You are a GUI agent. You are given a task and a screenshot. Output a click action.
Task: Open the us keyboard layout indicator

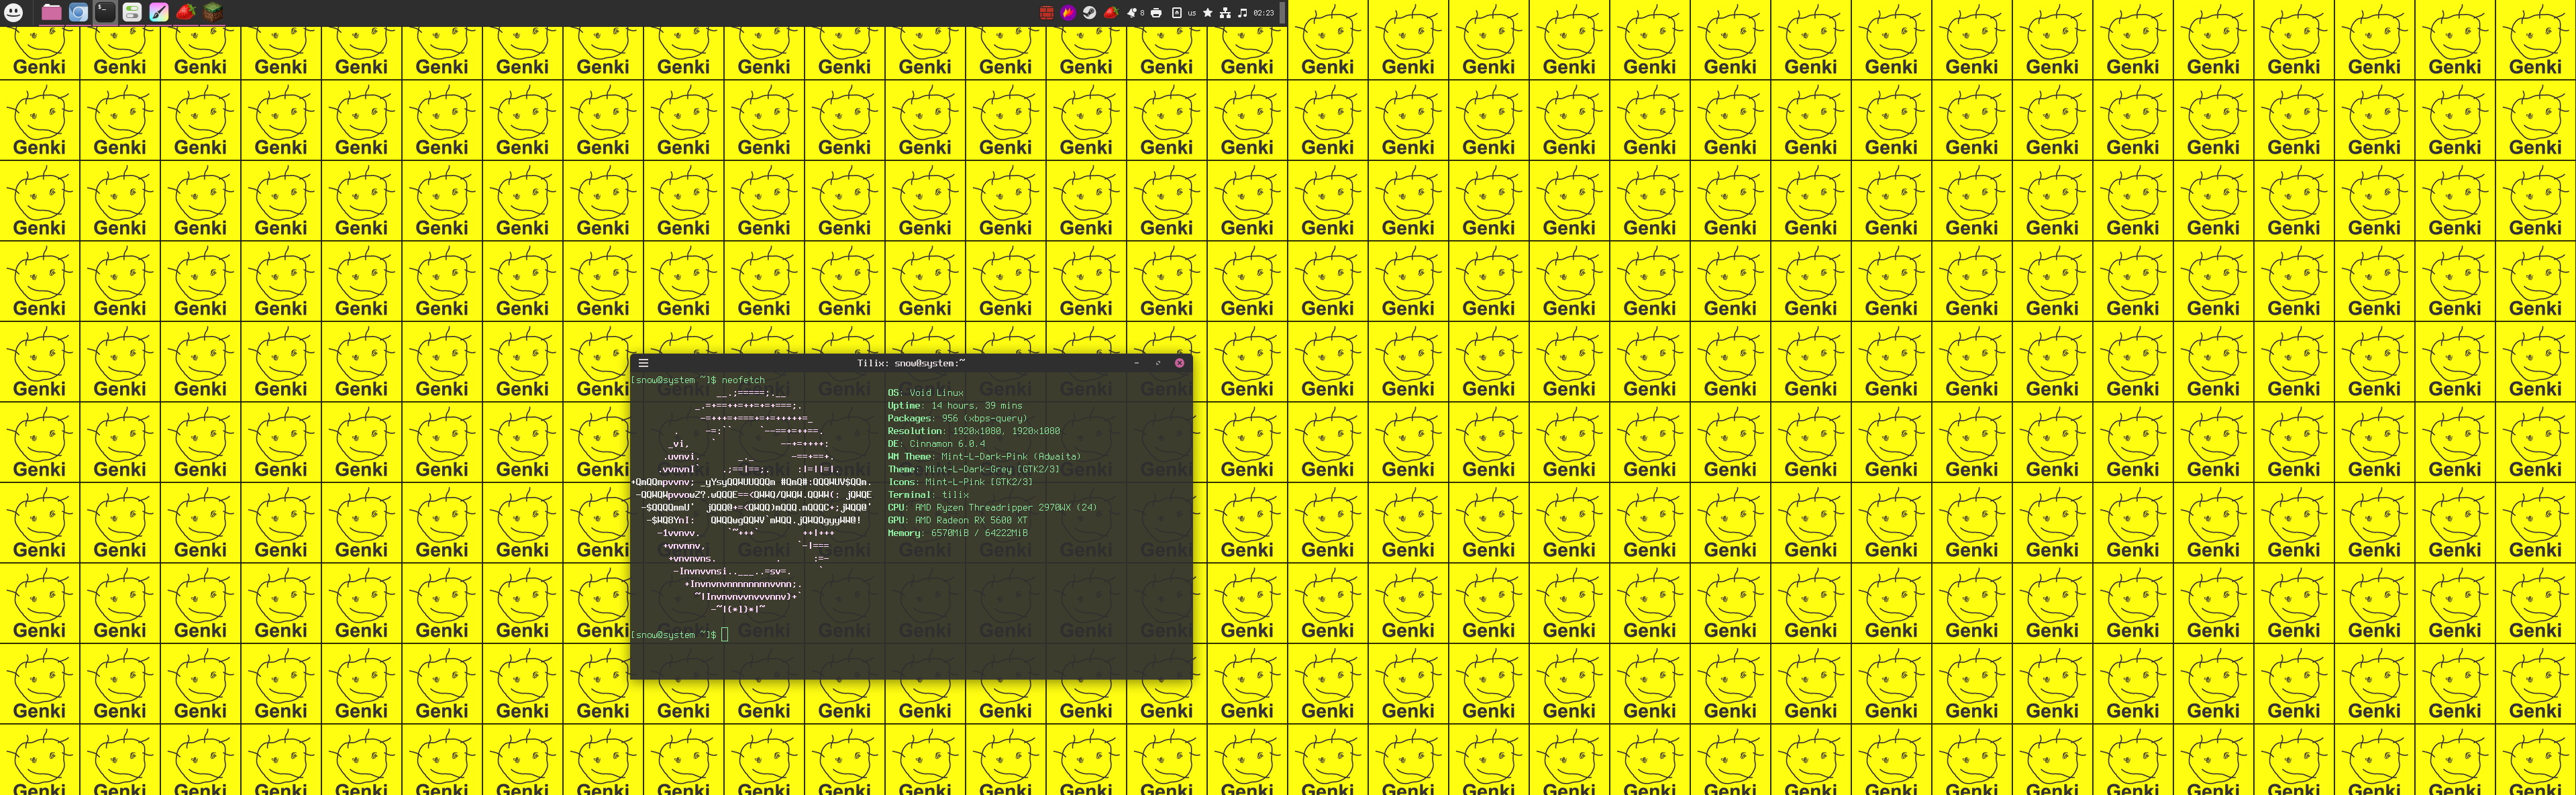[1192, 13]
